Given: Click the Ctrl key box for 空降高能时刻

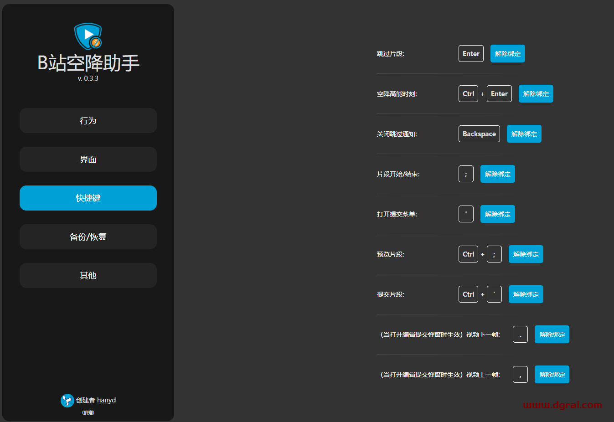Looking at the screenshot, I should tap(468, 94).
